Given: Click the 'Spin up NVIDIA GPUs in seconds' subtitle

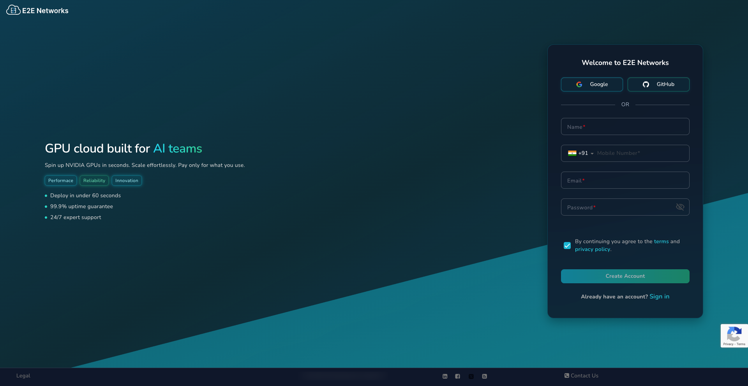Looking at the screenshot, I should click(145, 165).
